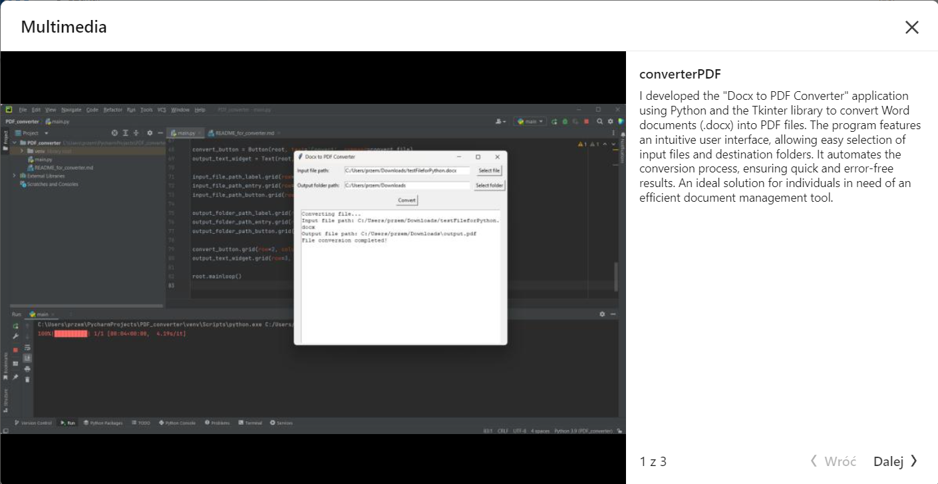Open Version Control tool window tab
Viewport: 938px width, 484px height.
[x=33, y=423]
